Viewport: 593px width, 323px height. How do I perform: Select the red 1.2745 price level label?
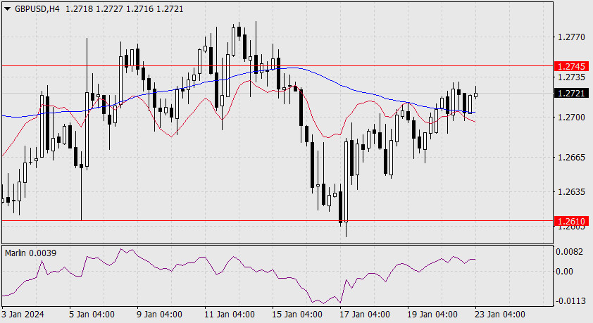(571, 66)
